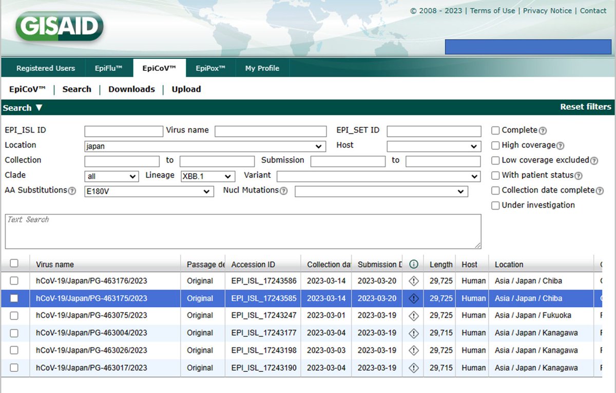
Task: Open the Contact link
Action: pyautogui.click(x=593, y=11)
